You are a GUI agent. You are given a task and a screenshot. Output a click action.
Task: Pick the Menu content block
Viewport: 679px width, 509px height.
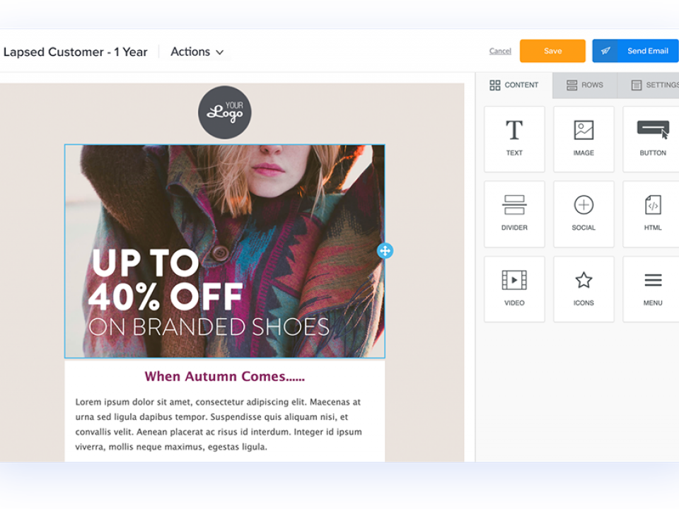(x=651, y=288)
